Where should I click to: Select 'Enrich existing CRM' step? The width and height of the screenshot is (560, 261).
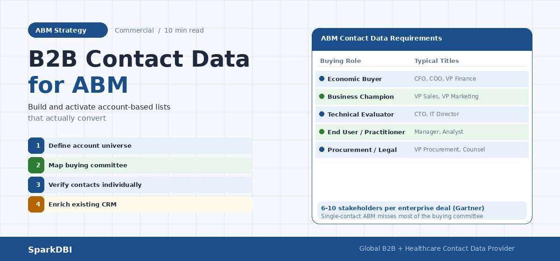(140, 204)
